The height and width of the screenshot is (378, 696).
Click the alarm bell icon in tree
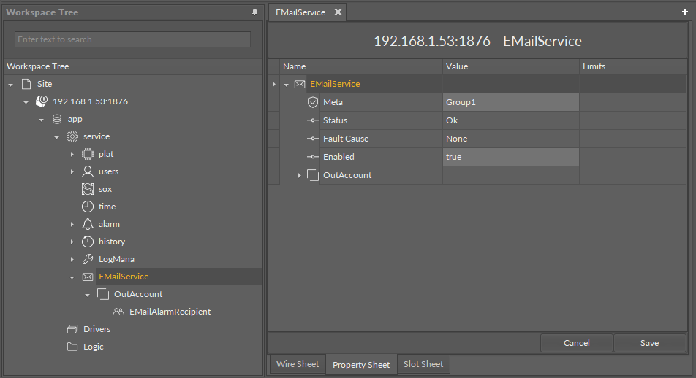[x=87, y=224]
